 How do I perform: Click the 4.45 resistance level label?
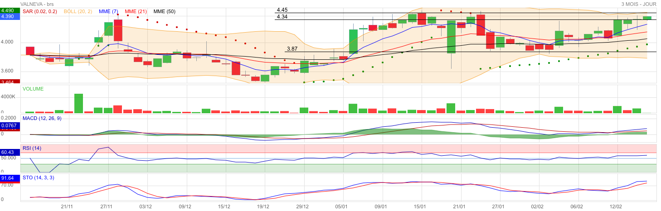click(282, 10)
